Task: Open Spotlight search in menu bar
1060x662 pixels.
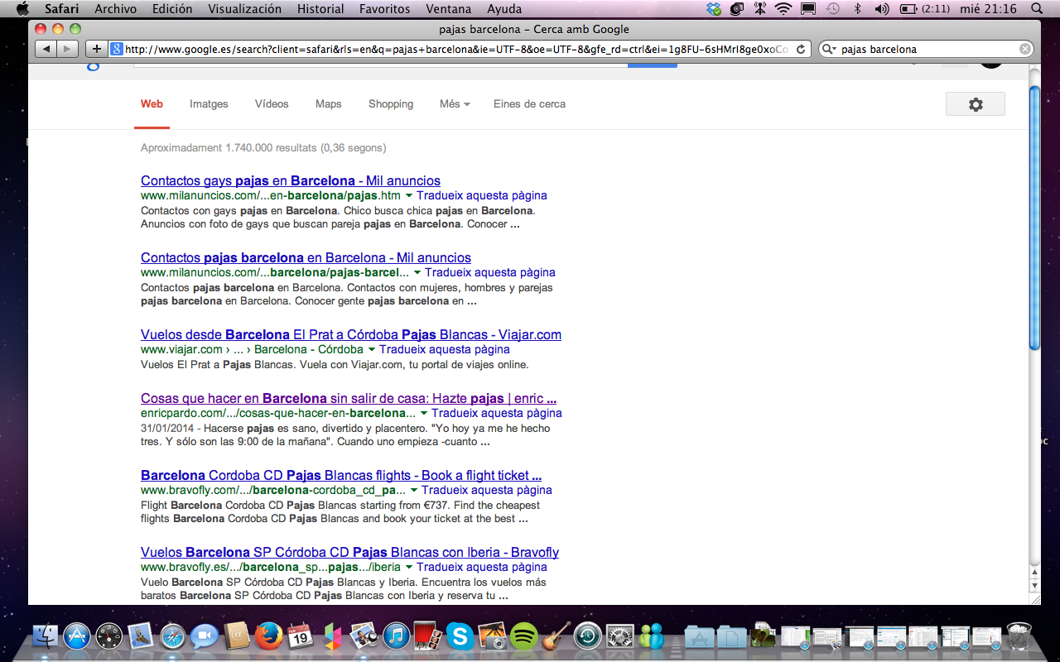Action: 1037,9
